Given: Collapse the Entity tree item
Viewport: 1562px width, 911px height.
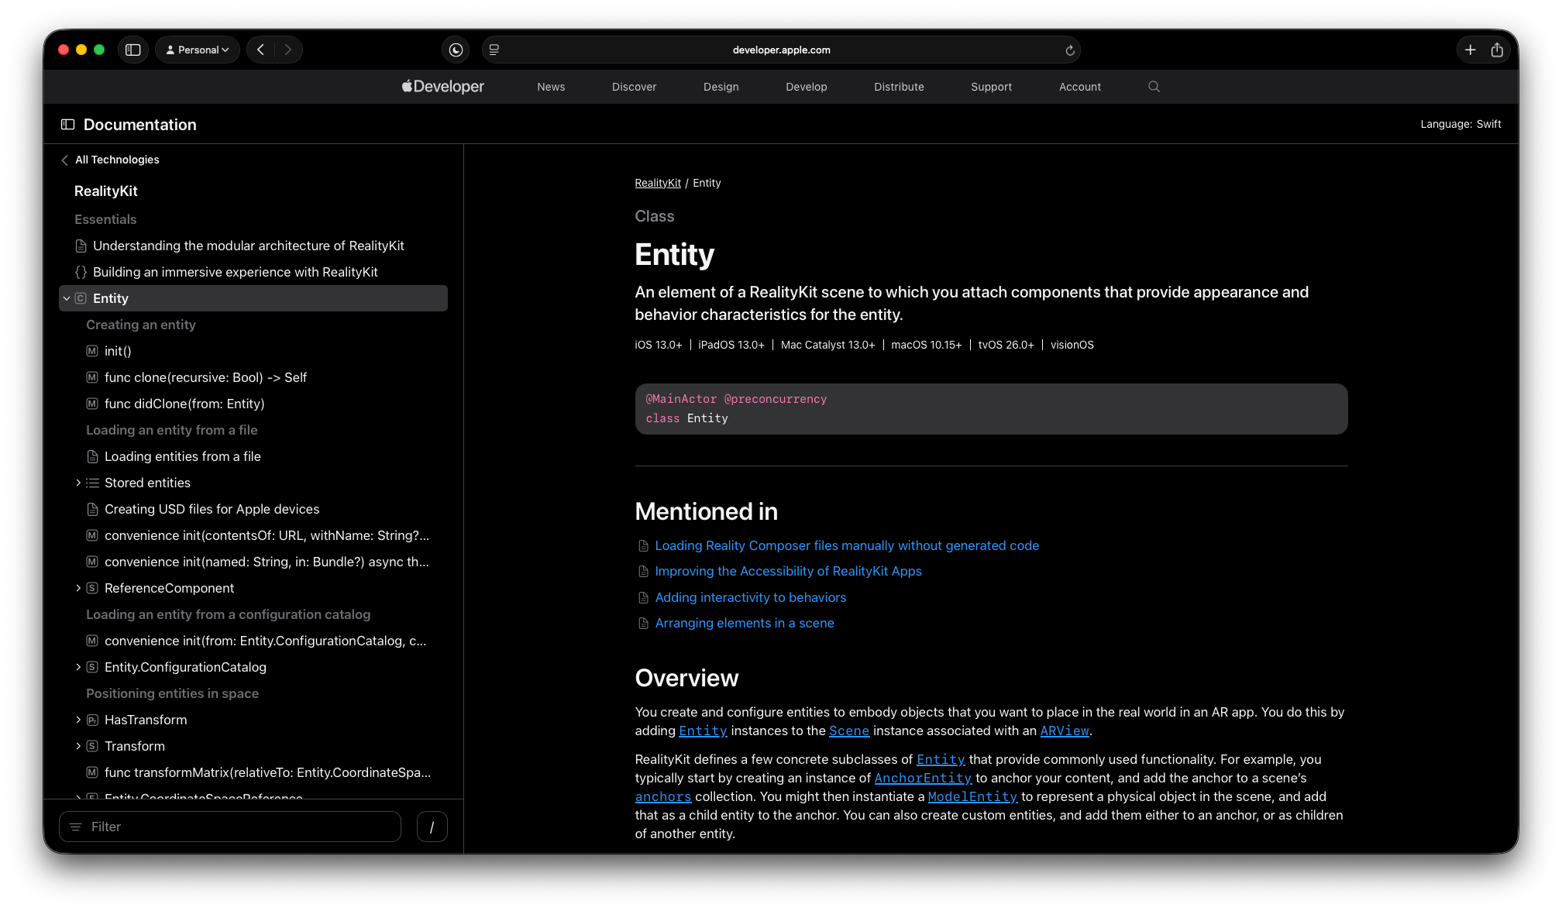Looking at the screenshot, I should point(67,298).
